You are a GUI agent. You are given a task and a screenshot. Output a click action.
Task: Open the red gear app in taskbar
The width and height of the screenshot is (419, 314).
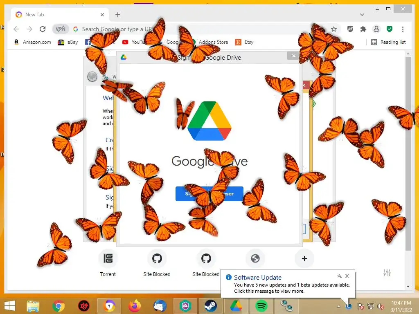[83, 306]
